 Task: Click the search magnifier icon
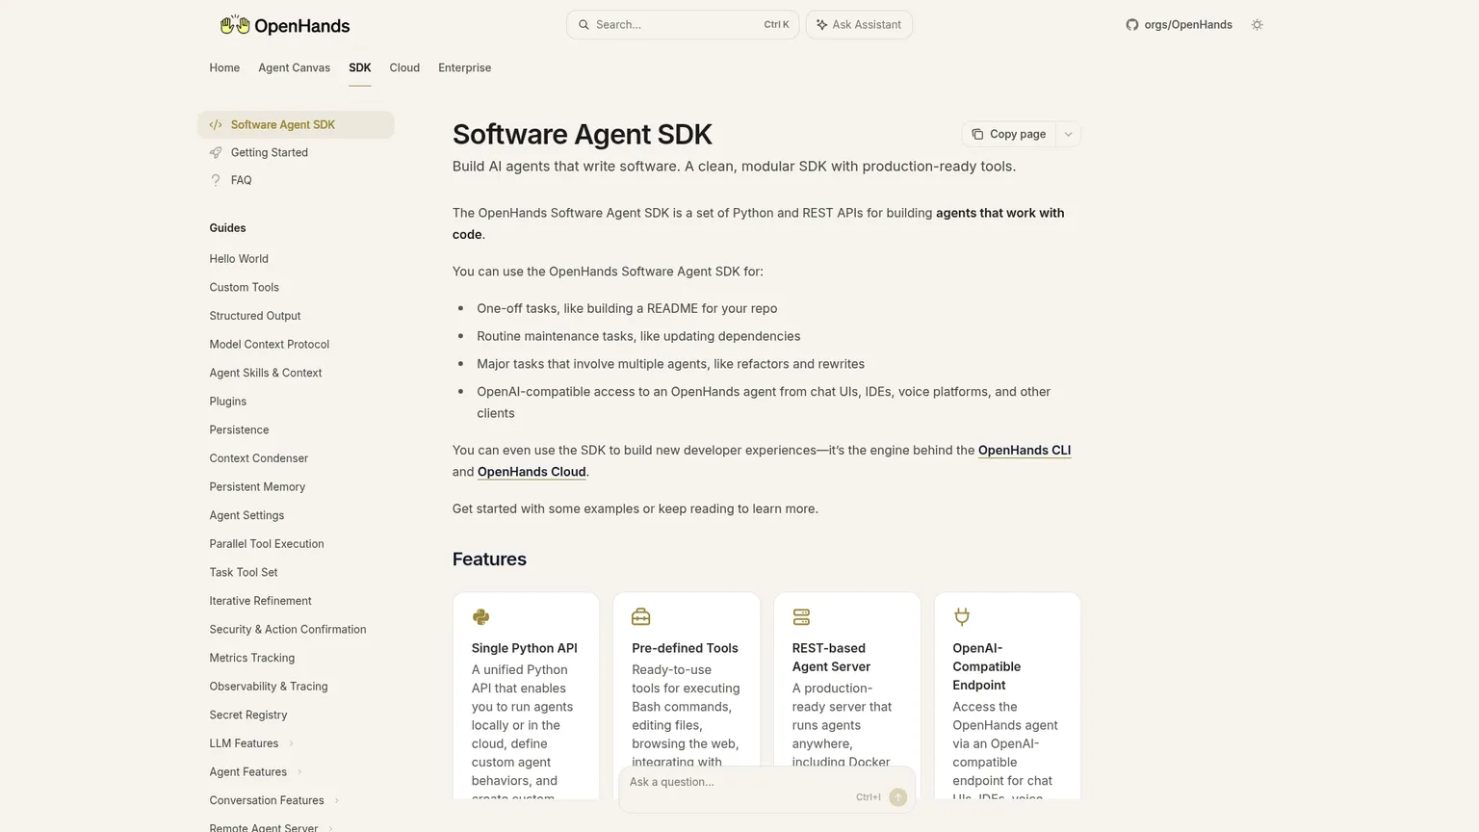pos(584,25)
